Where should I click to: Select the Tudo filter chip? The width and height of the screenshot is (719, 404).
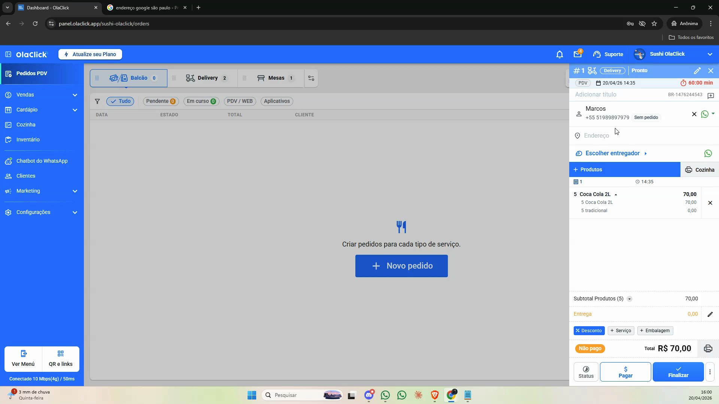(121, 101)
